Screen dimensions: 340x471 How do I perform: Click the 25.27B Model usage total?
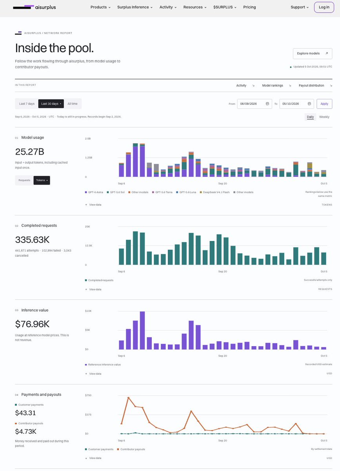[29, 152]
